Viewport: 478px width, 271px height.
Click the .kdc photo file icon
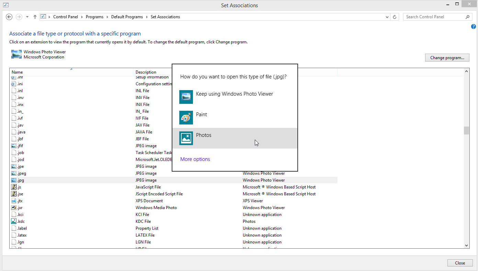[x=14, y=221]
